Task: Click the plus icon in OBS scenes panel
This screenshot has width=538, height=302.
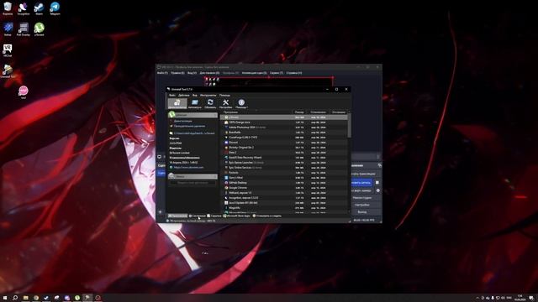Action: click(161, 212)
